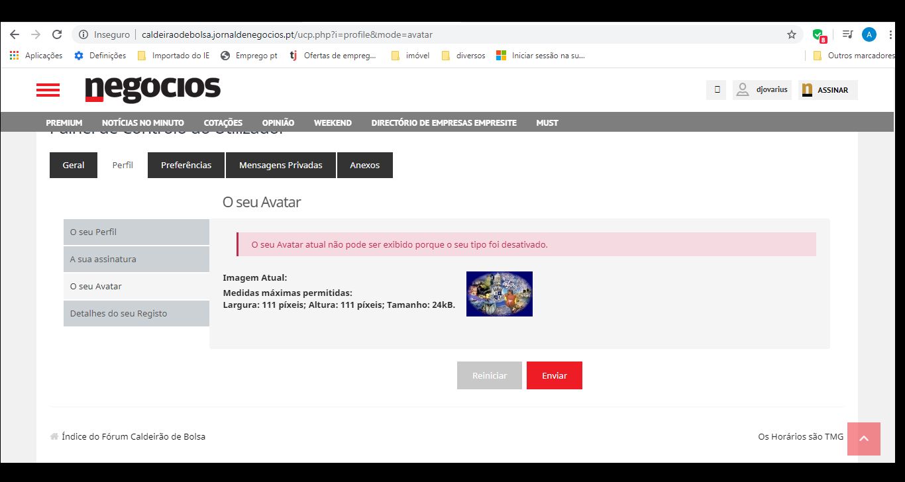Open the OPINIÃO section
This screenshot has height=482, width=905.
[278, 122]
